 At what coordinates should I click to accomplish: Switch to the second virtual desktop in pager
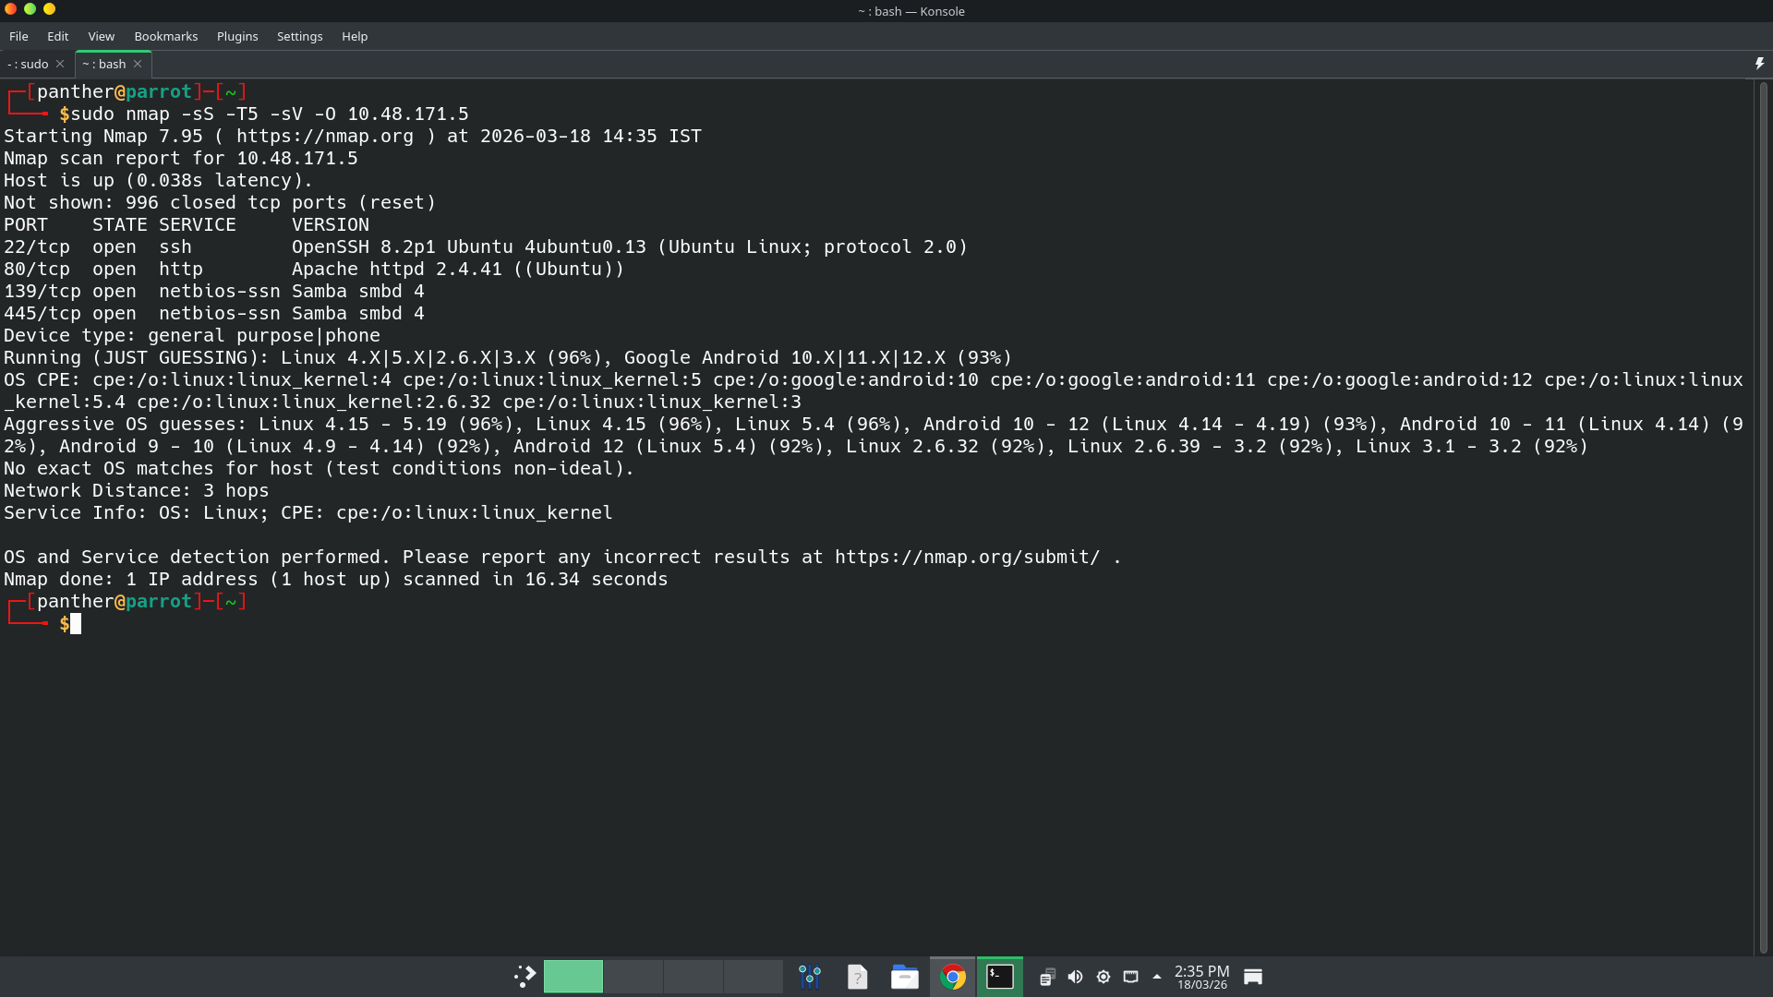(633, 976)
